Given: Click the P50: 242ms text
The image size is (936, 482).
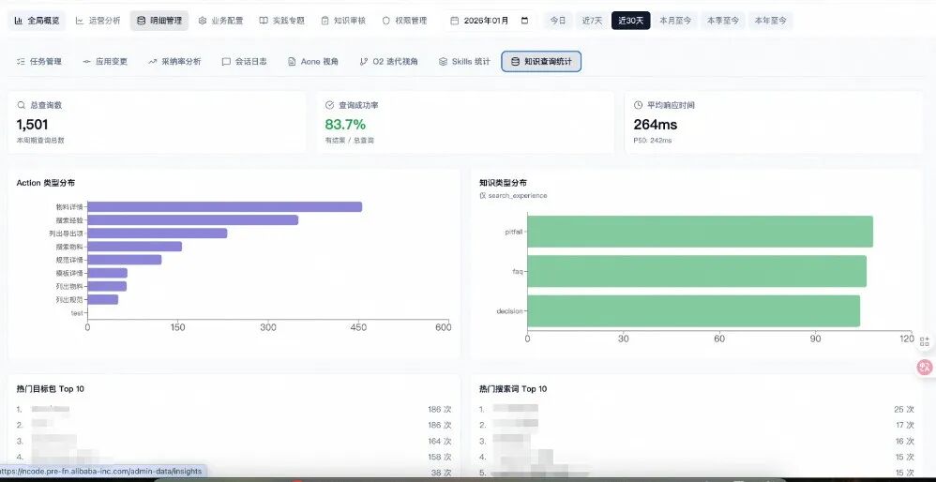Looking at the screenshot, I should click(652, 140).
